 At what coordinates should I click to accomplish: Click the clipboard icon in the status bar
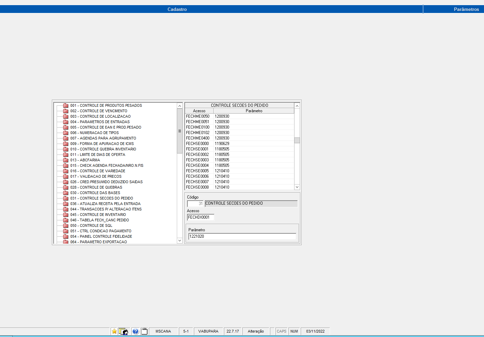pyautogui.click(x=144, y=331)
